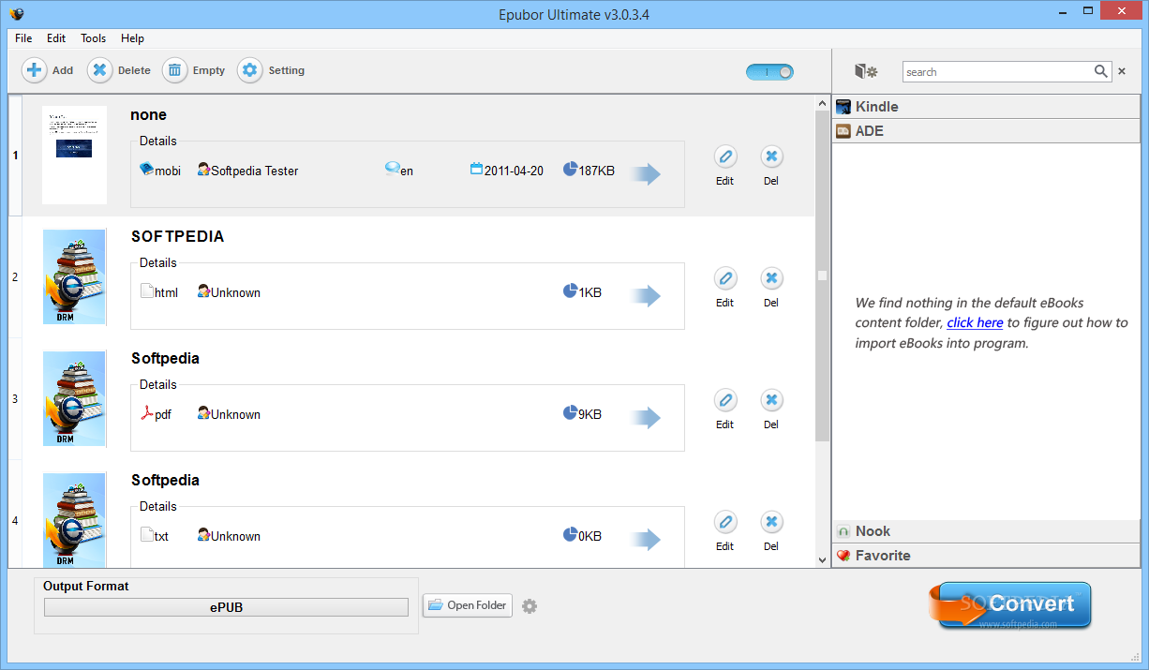The image size is (1149, 670).
Task: Edit the SOFTPEDIA html book entry
Action: [724, 278]
